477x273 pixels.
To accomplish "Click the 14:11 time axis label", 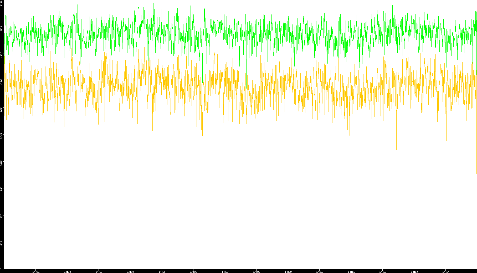I will point(351,271).
